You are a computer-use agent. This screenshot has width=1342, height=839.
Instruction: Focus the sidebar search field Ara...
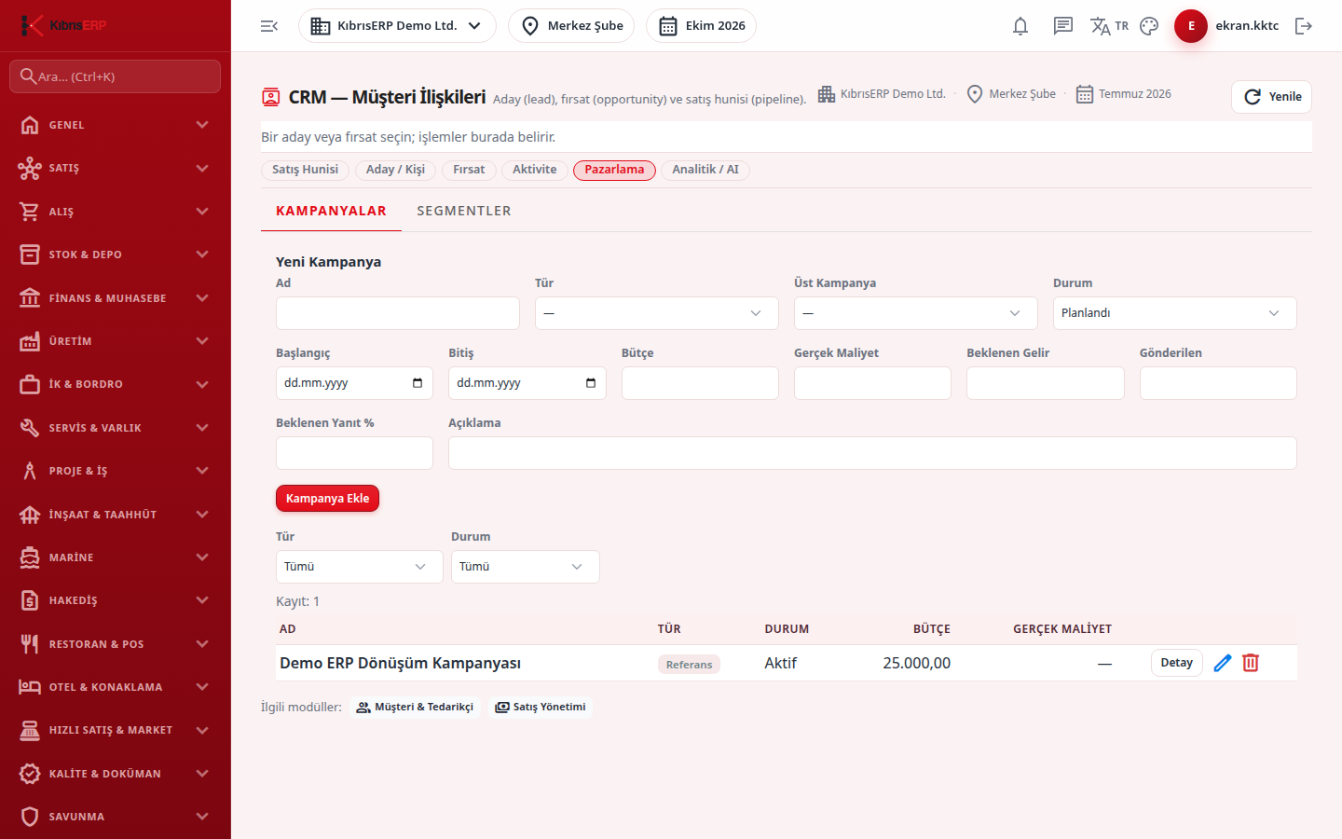(116, 76)
